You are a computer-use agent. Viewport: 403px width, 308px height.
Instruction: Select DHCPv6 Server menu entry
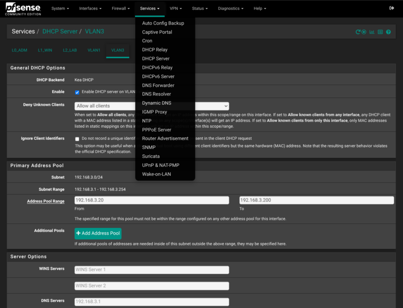158,76
